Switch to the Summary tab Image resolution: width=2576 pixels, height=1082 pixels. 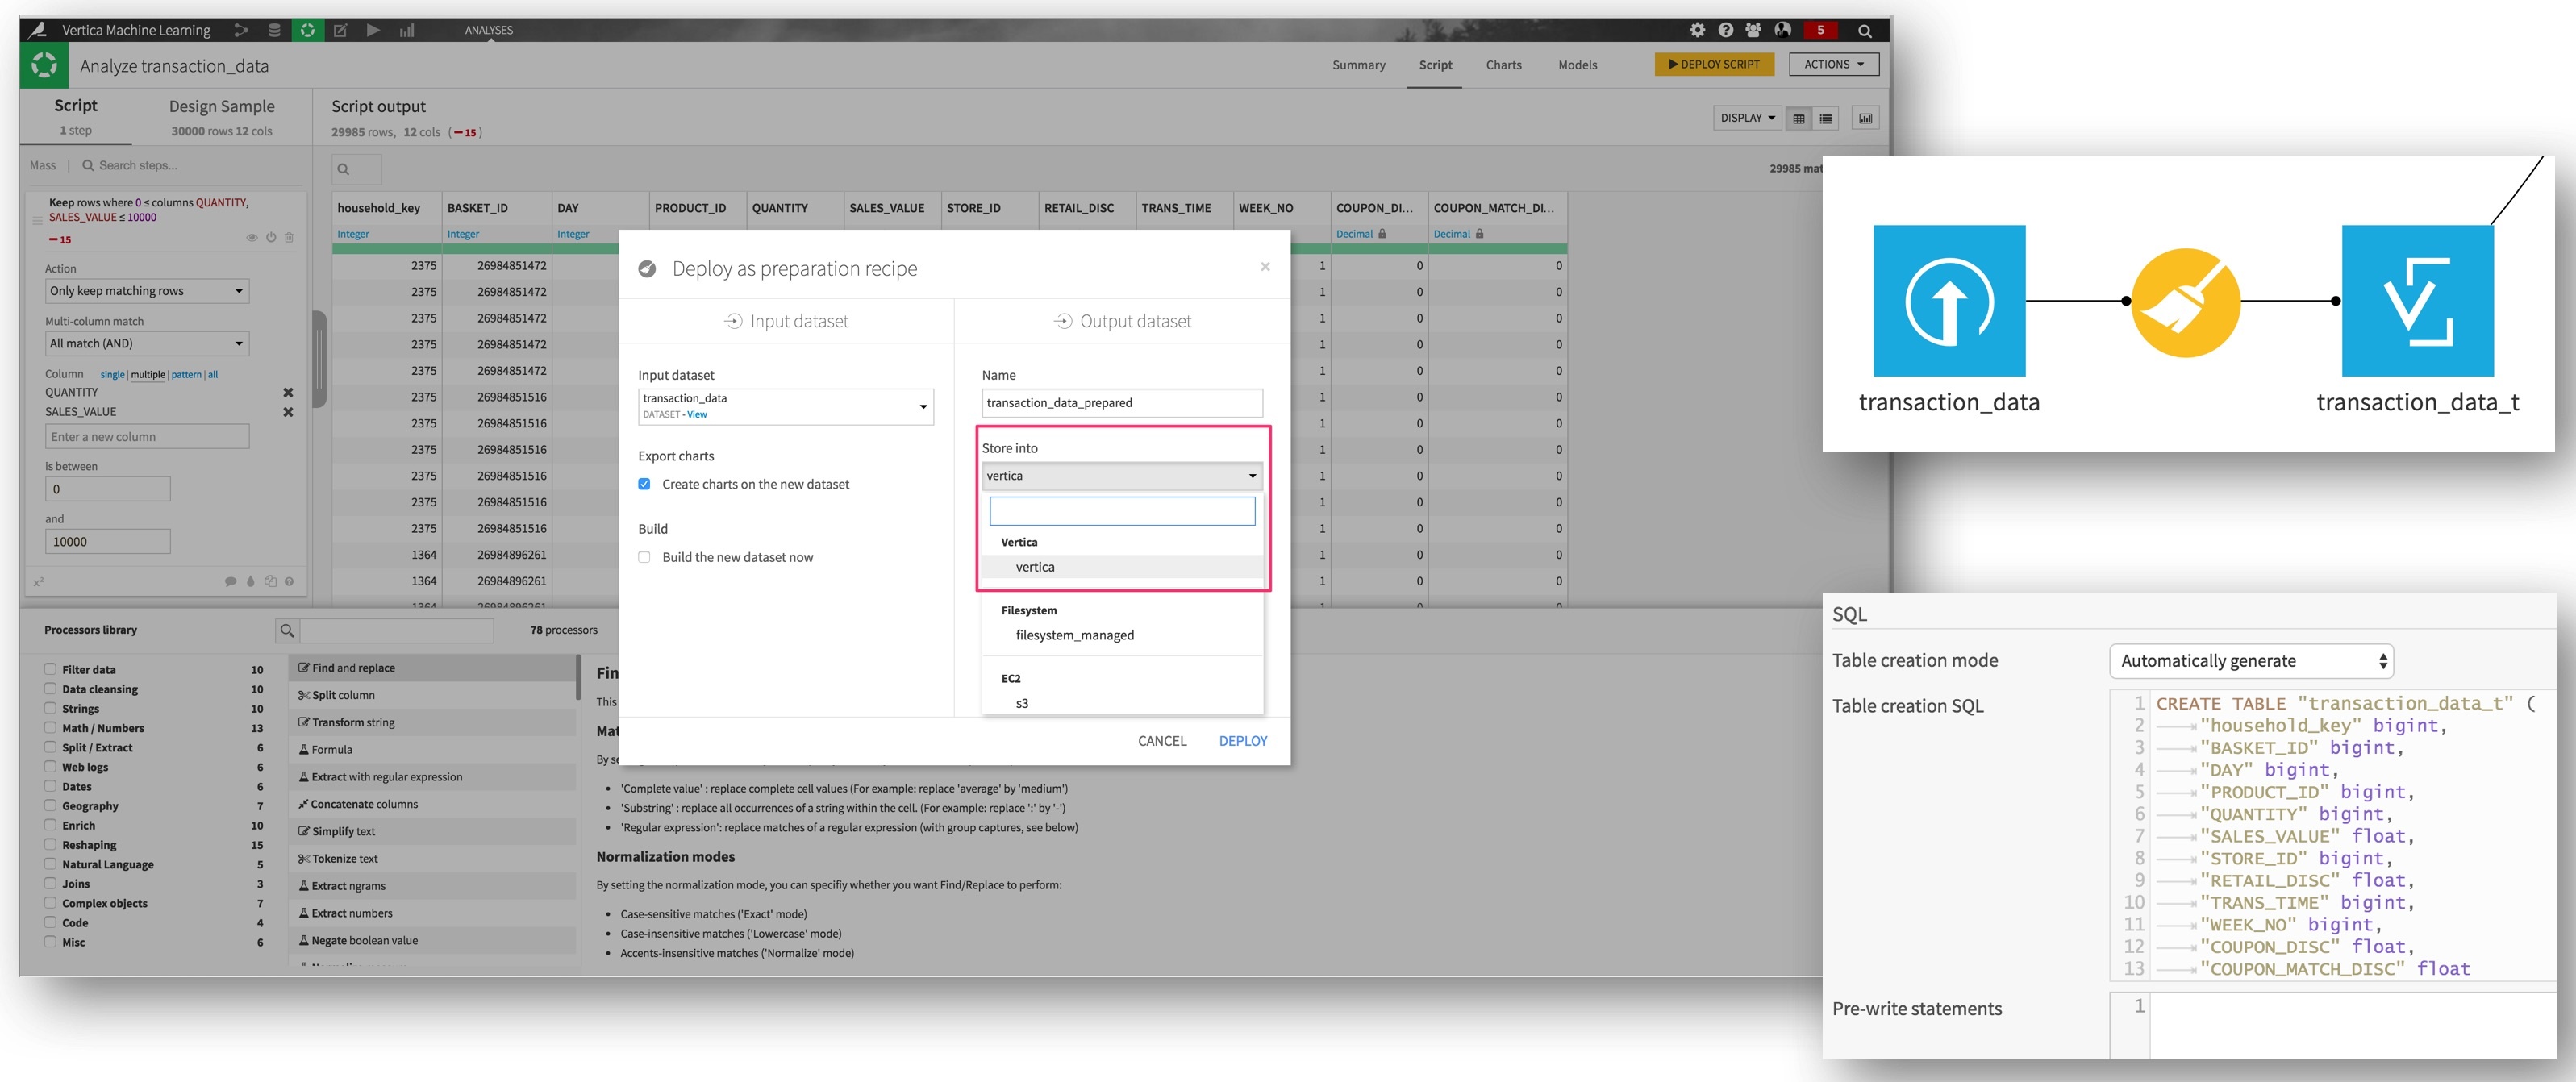coord(1358,65)
